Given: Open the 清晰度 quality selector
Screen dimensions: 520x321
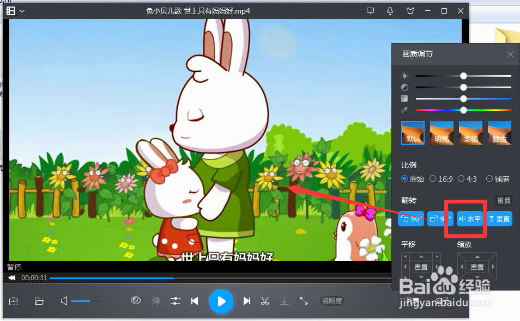Looking at the screenshot, I should point(332,301).
